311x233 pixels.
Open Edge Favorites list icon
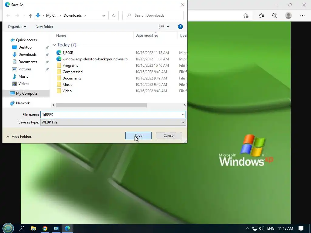tap(261, 15)
